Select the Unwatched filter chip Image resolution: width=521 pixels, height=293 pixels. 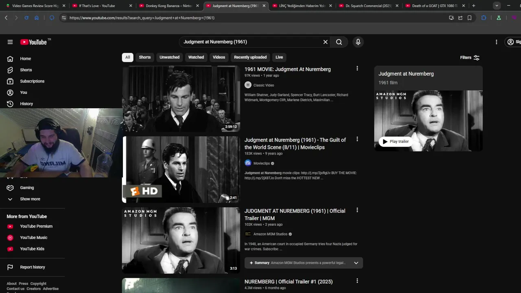pyautogui.click(x=169, y=57)
